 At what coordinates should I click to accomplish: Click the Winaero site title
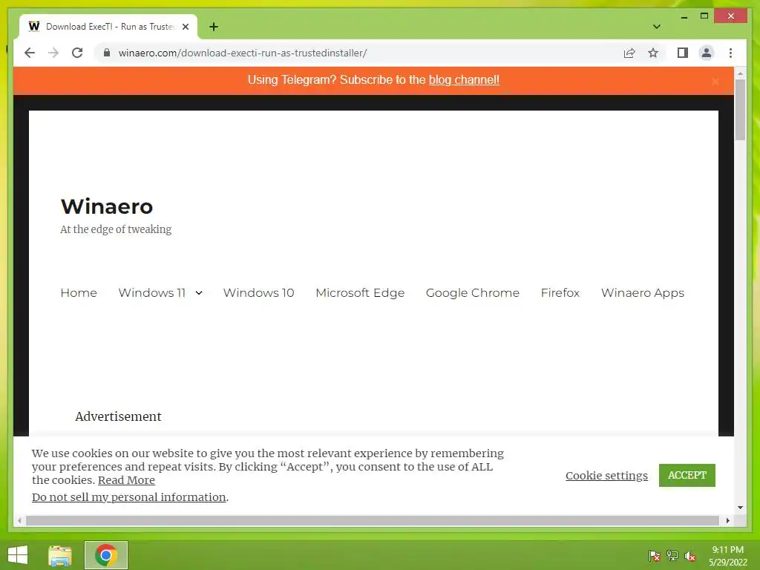pos(107,207)
